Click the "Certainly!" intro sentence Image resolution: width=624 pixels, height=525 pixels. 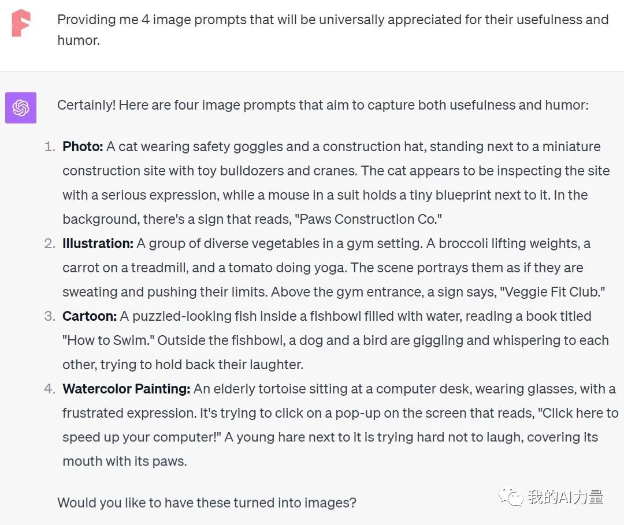click(x=322, y=105)
